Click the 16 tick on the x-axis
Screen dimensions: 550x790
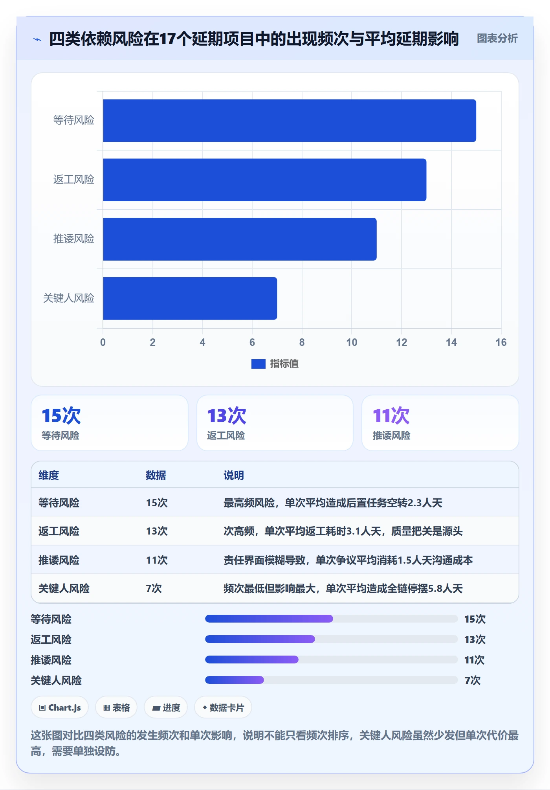coord(501,342)
